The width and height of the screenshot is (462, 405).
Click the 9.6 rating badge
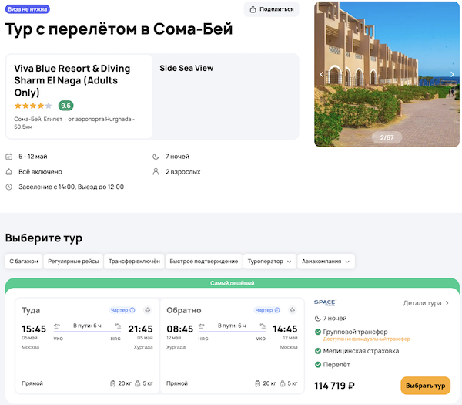(65, 106)
